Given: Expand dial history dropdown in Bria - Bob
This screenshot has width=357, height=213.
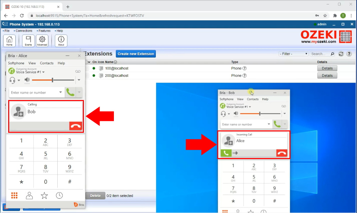Looking at the screenshot, I should [x=269, y=124].
